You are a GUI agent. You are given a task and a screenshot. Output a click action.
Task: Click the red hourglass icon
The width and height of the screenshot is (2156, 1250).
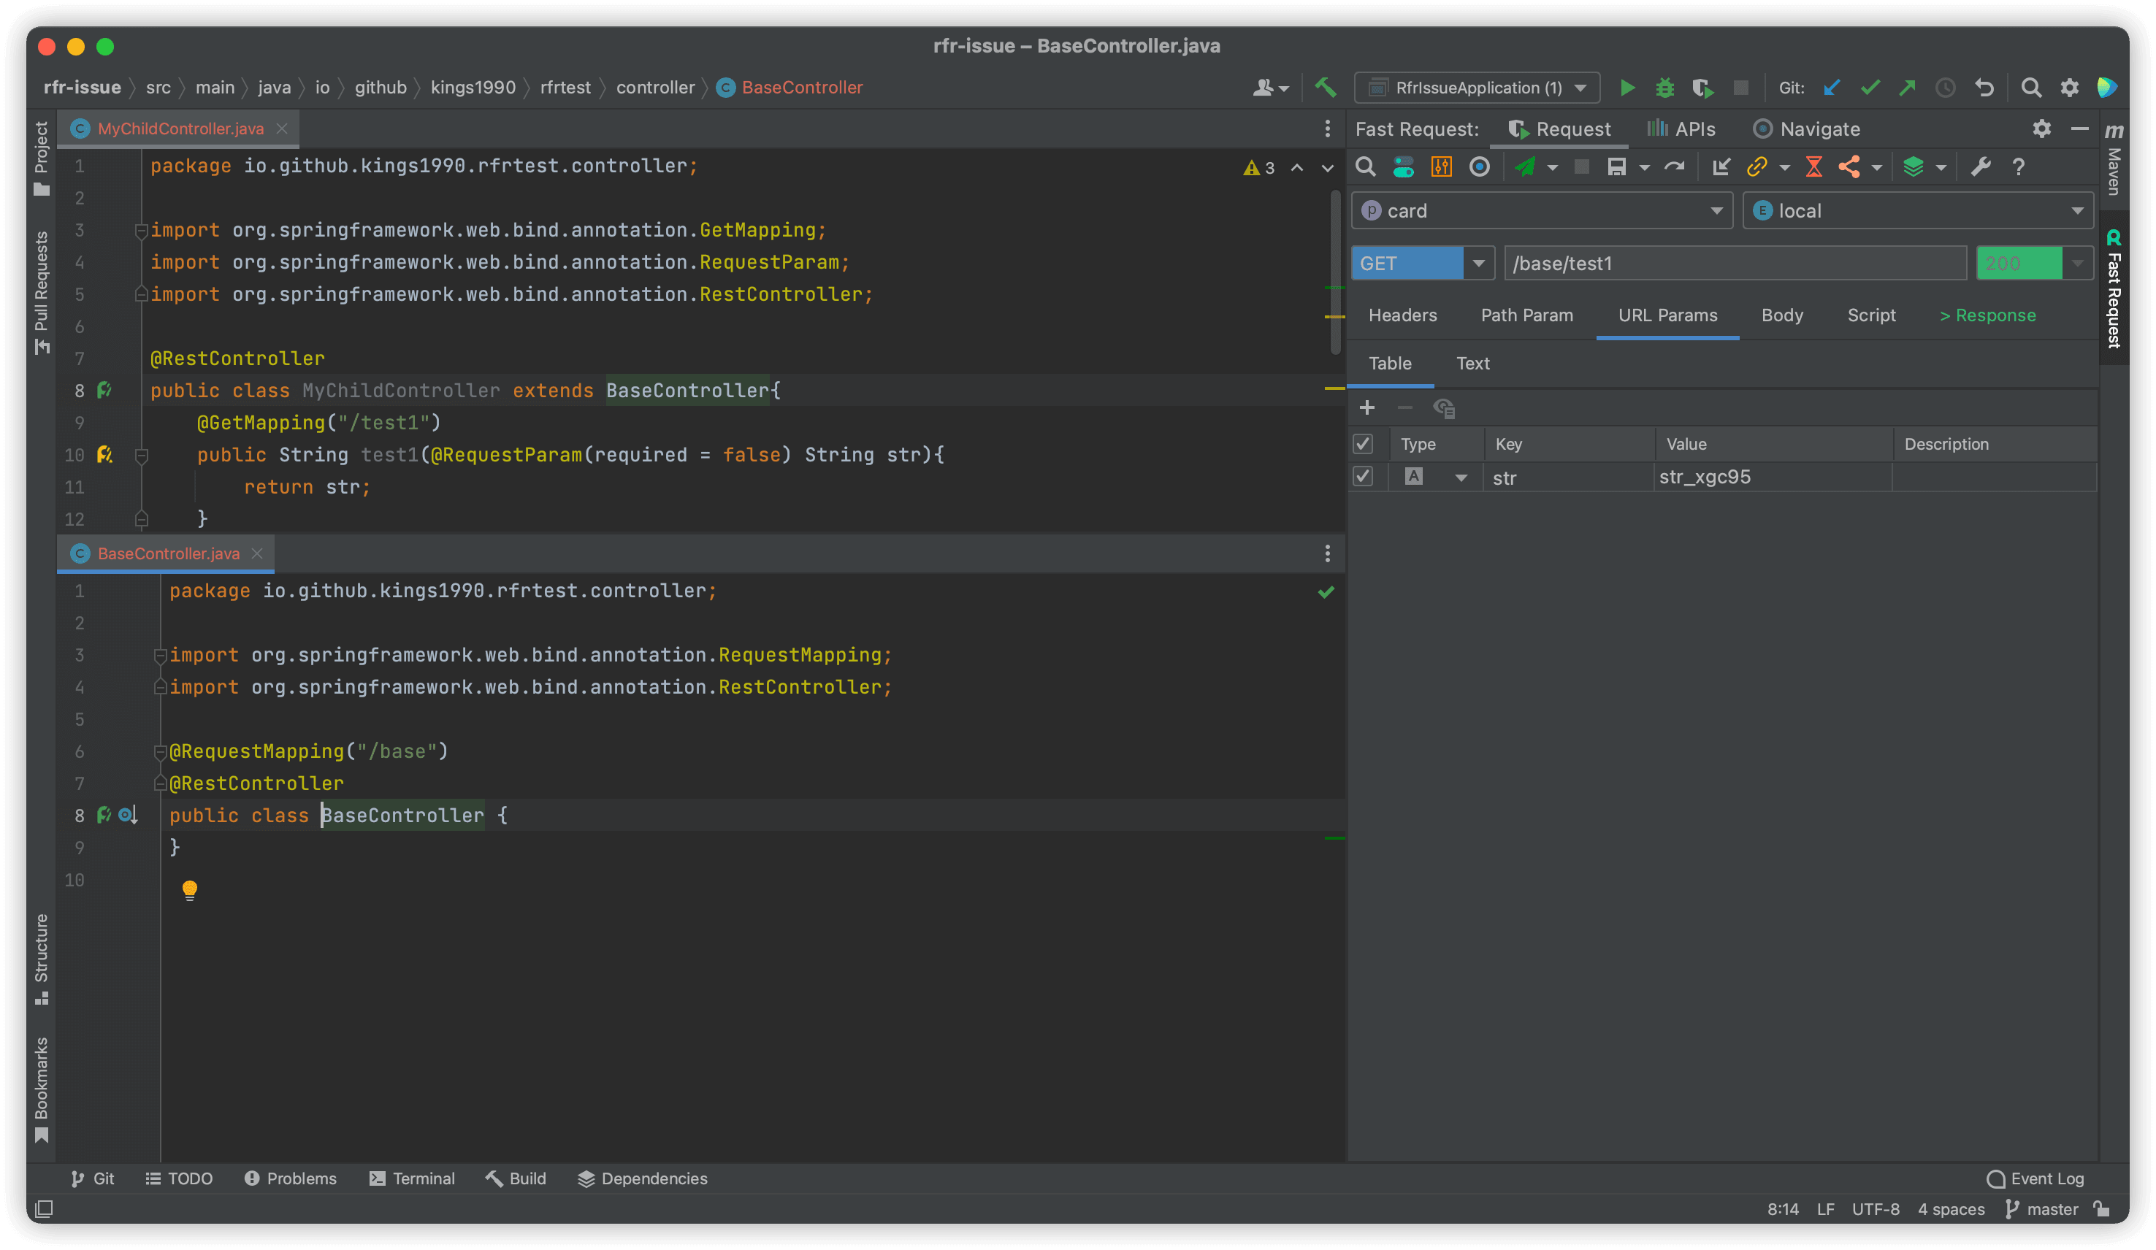(x=1813, y=167)
